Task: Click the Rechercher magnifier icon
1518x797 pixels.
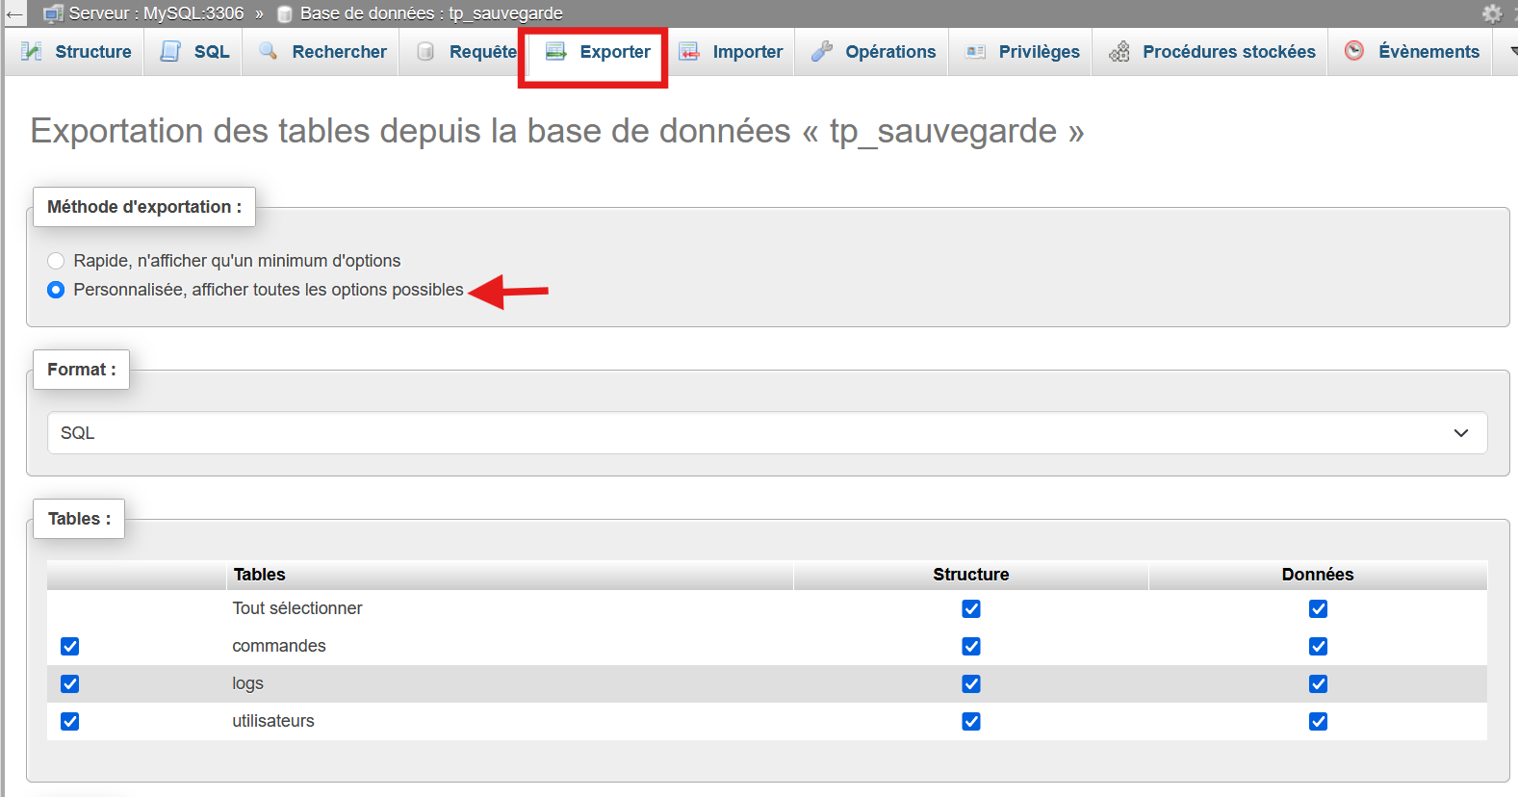Action: 269,51
